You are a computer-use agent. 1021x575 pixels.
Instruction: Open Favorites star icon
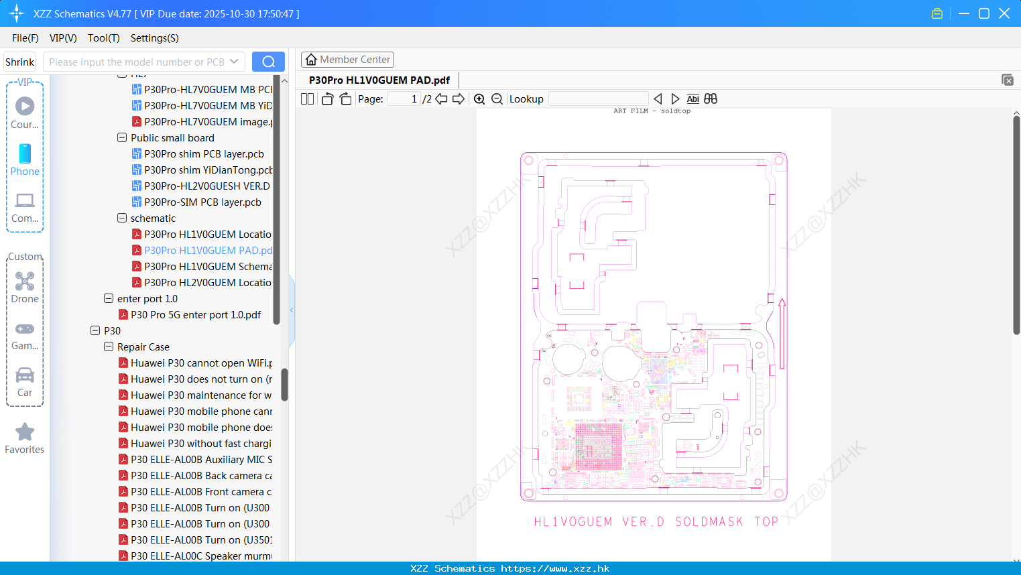tap(25, 432)
